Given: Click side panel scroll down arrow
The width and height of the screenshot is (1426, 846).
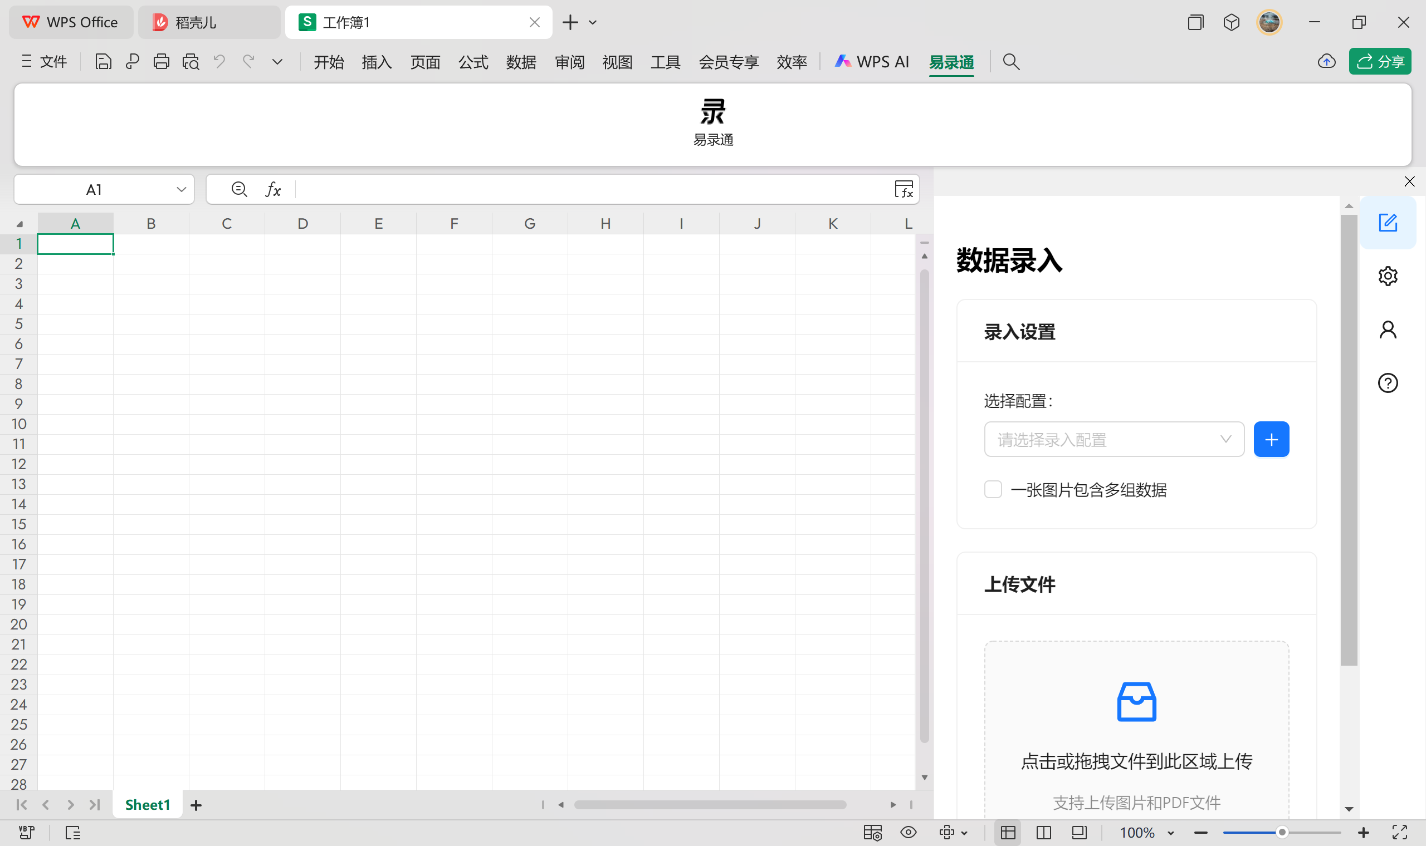Looking at the screenshot, I should pos(1349,809).
